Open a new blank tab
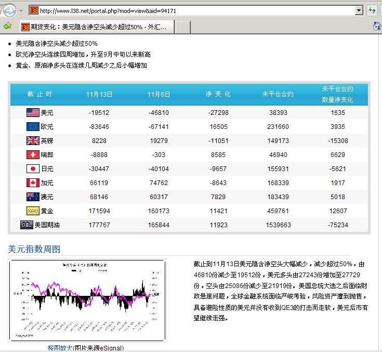The image size is (382, 352). point(182,27)
